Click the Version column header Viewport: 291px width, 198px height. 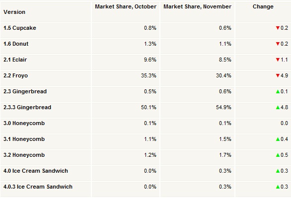(14, 12)
